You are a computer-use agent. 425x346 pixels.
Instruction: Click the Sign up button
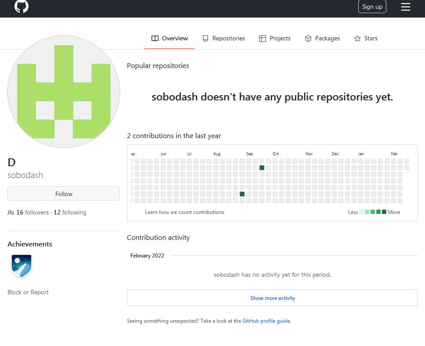(x=372, y=7)
